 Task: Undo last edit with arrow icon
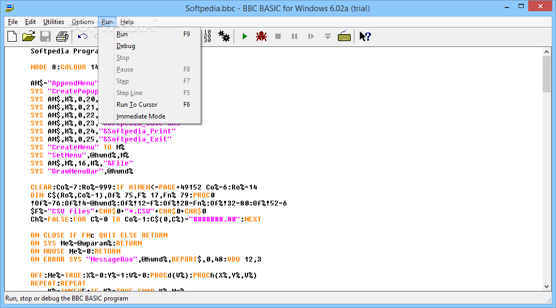83,36
